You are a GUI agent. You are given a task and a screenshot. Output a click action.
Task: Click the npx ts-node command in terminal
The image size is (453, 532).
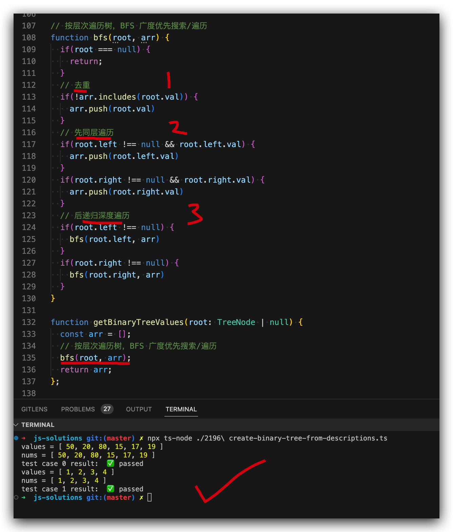pyautogui.click(x=267, y=438)
